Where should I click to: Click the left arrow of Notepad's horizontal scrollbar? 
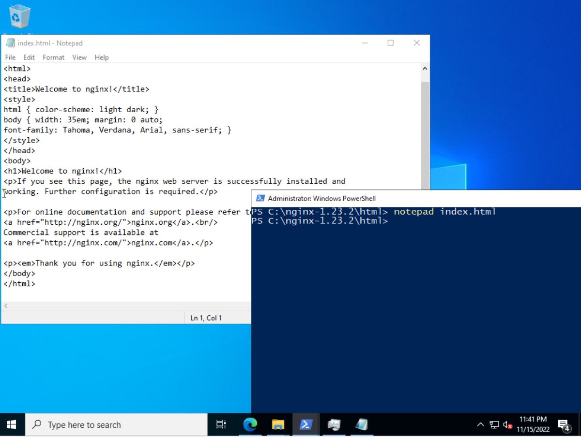point(5,306)
